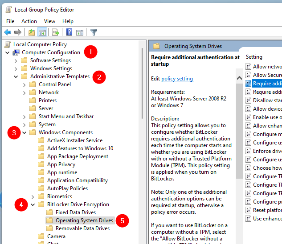Expand the Windows Settings node

(16, 69)
